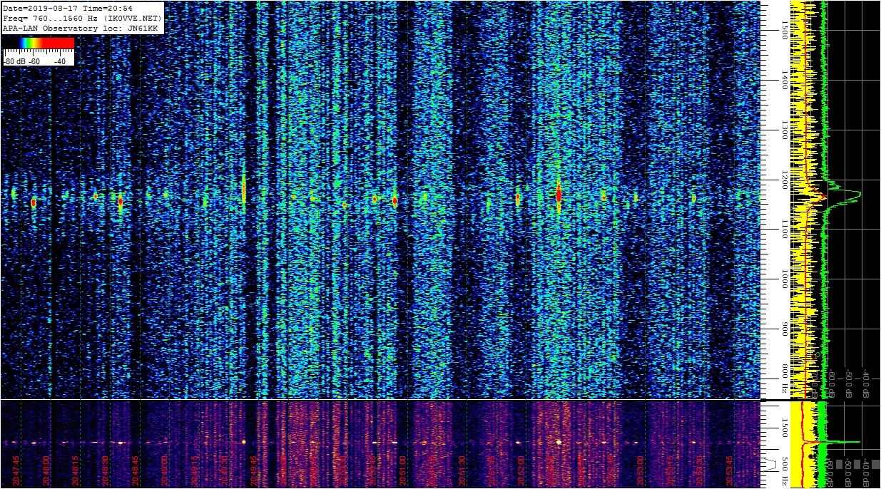The image size is (881, 489).
Task: Click the 1200 frequency axis label
Action: coord(785,179)
